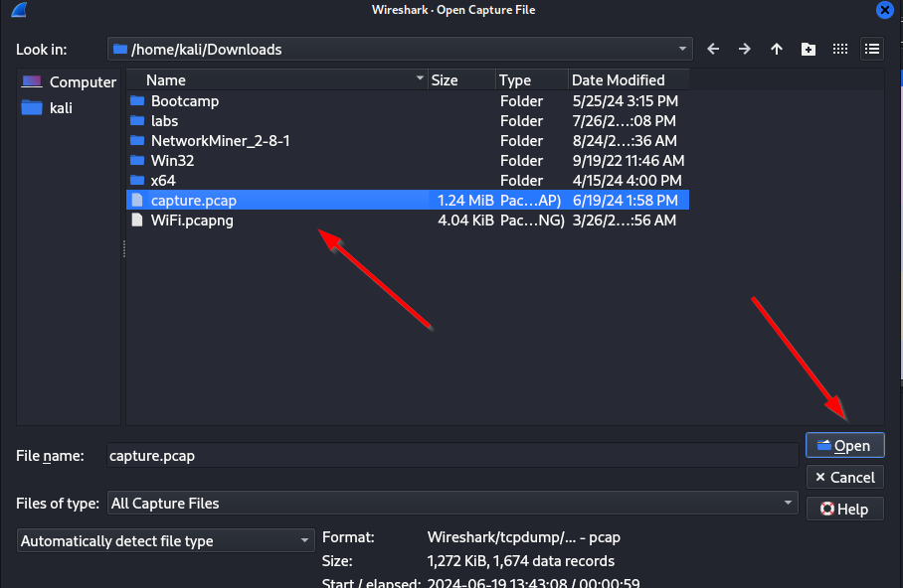Sort files by Size column header

pos(461,80)
